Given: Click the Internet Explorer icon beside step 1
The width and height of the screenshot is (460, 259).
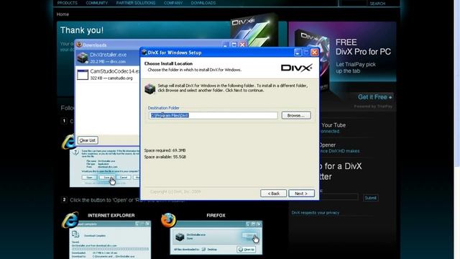Looking at the screenshot, I should pyautogui.click(x=68, y=142).
